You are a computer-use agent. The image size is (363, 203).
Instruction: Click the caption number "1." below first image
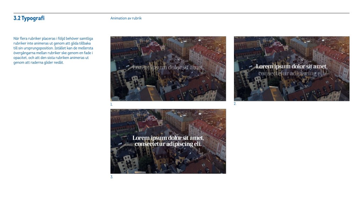(x=111, y=105)
